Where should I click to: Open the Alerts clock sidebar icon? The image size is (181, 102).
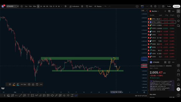[178, 16]
